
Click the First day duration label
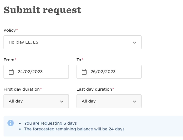(22, 89)
